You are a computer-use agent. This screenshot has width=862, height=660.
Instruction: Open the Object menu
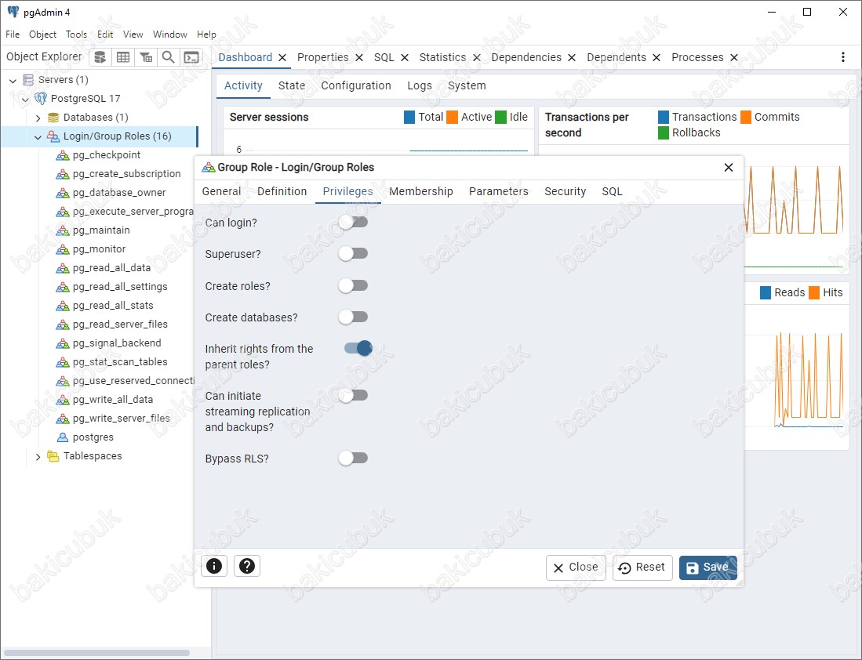tap(43, 34)
